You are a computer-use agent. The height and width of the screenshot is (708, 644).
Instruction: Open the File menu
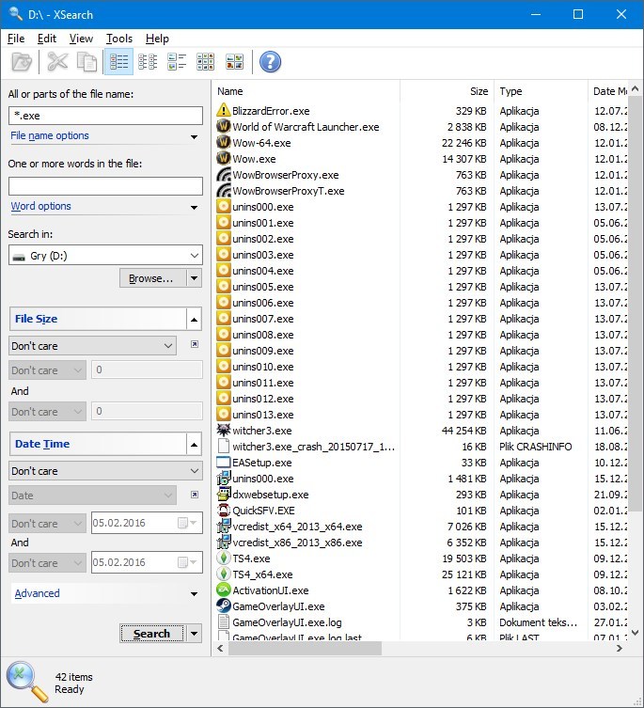click(16, 39)
